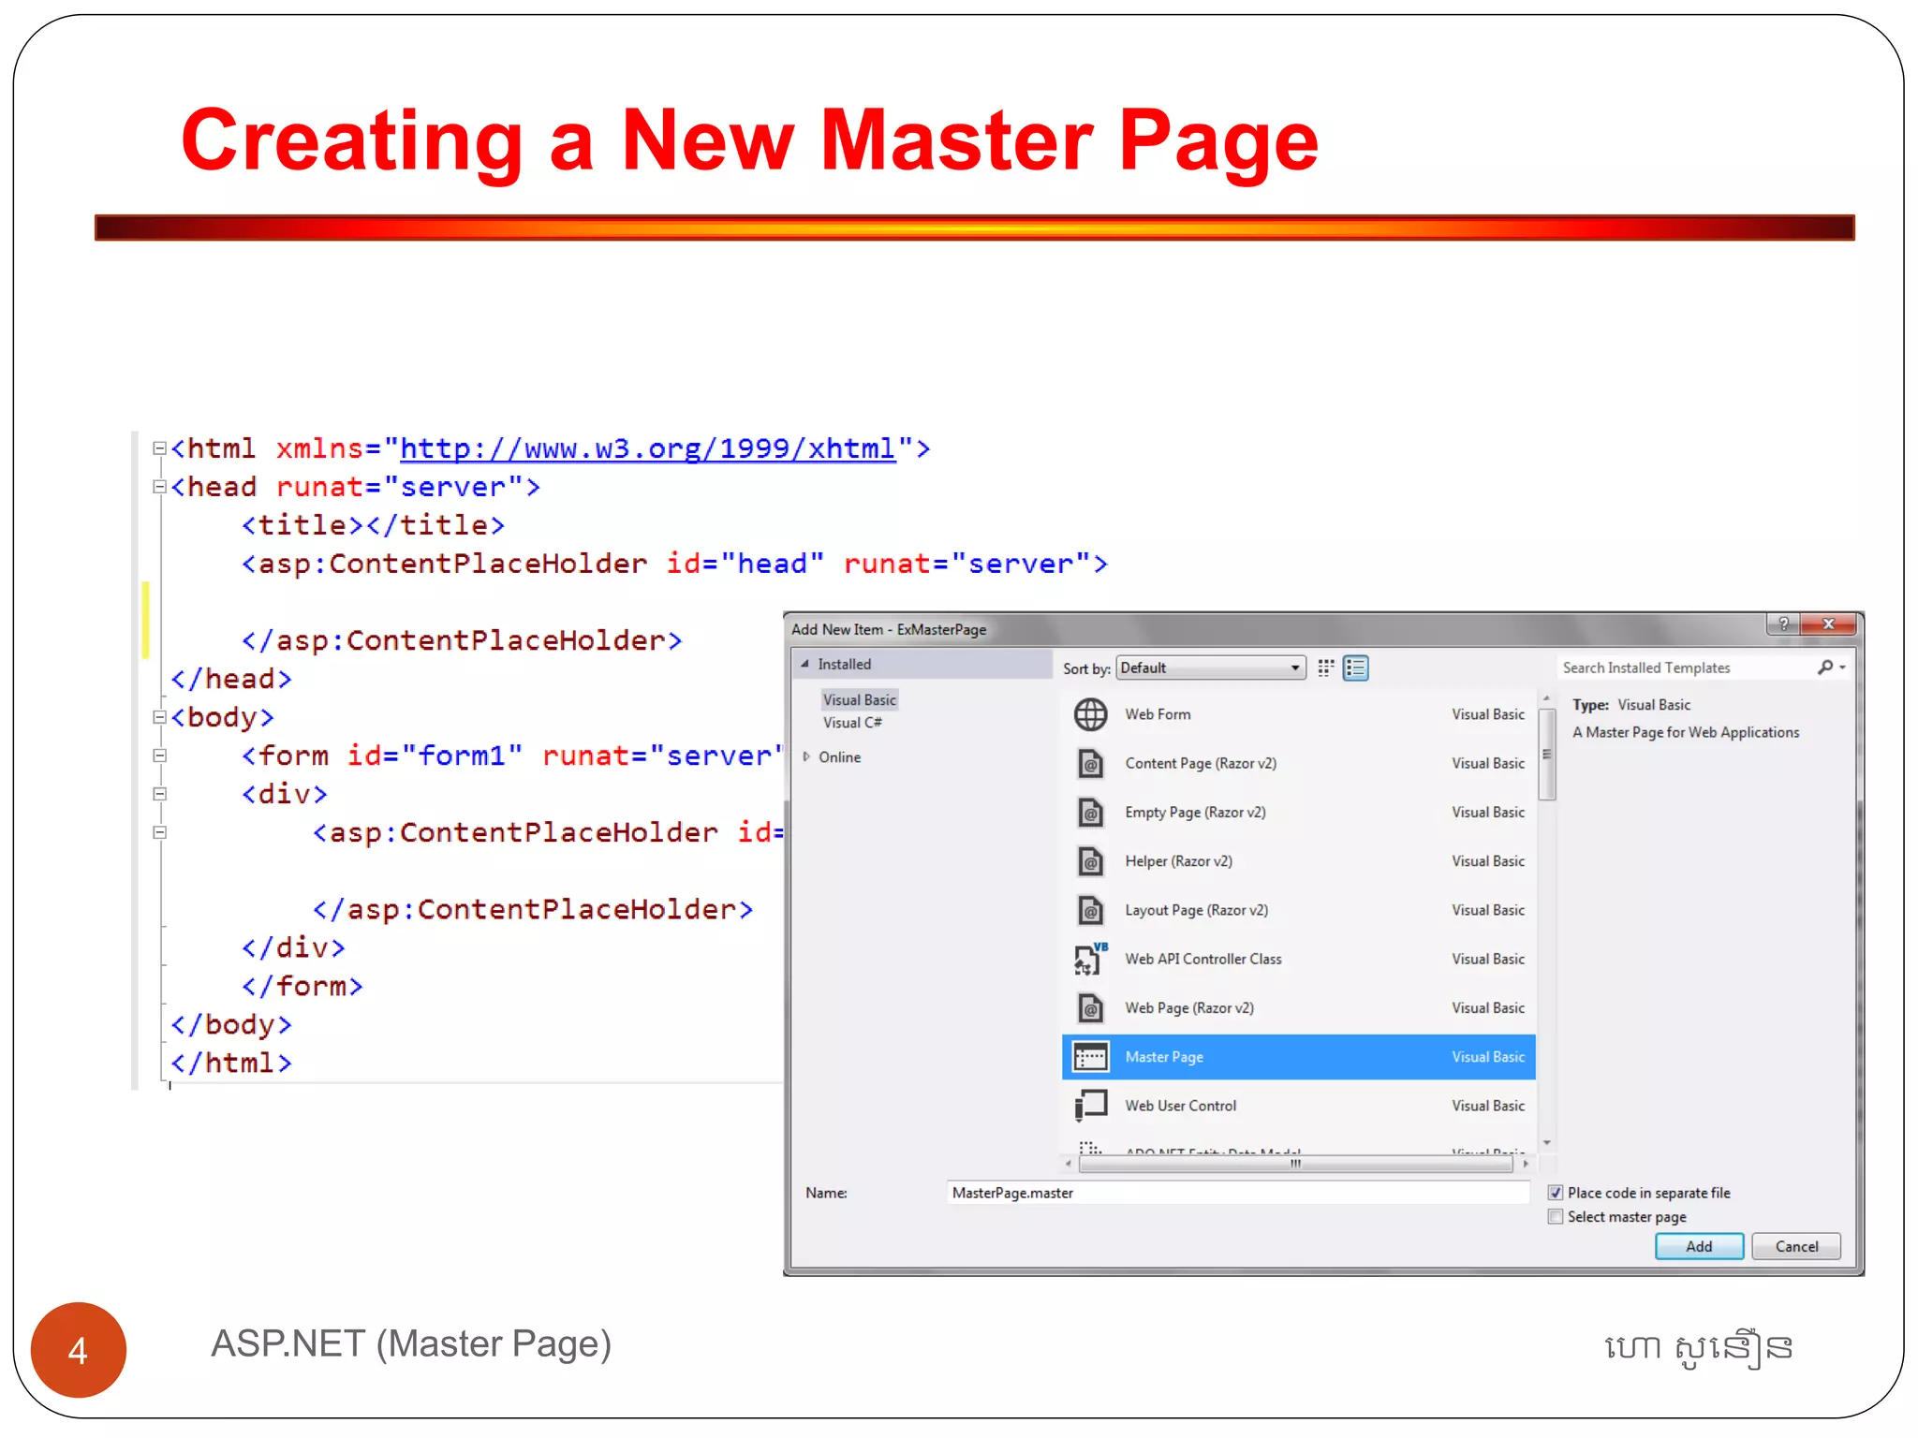Open dialog help question mark button
The width and height of the screenshot is (1918, 1438).
click(1783, 624)
